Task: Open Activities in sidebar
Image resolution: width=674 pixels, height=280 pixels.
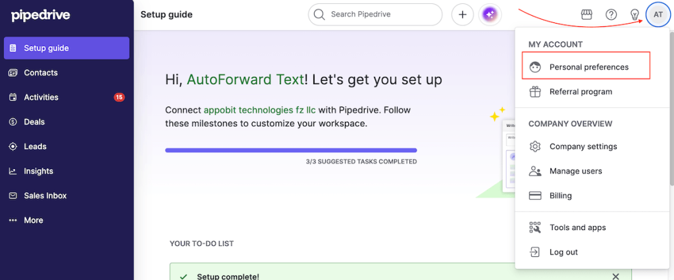Action: pos(66,97)
